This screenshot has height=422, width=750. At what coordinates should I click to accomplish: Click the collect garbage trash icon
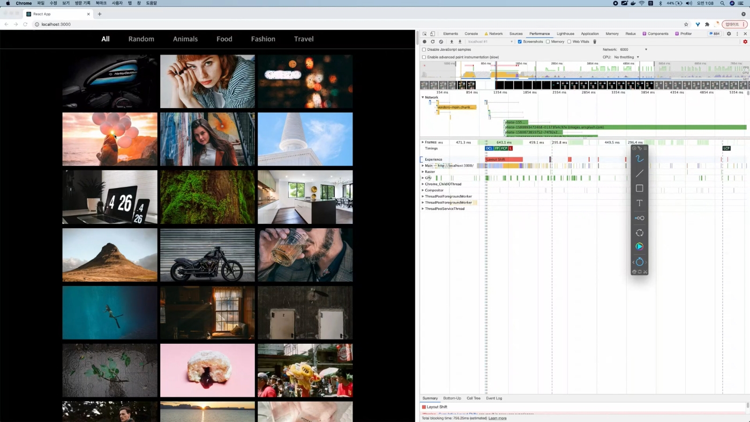click(x=595, y=42)
